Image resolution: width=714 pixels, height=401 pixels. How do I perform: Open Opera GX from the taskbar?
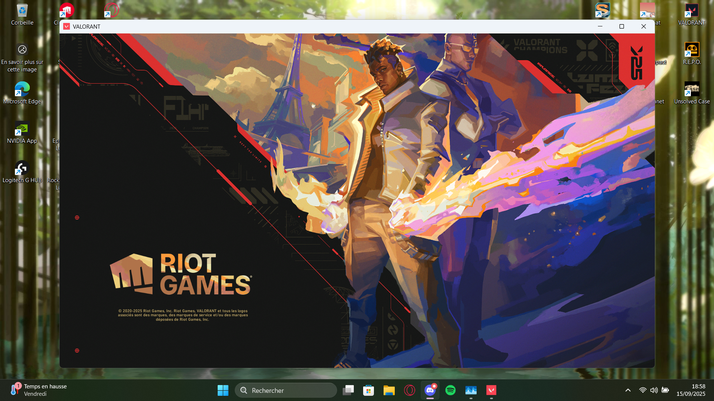pyautogui.click(x=410, y=390)
